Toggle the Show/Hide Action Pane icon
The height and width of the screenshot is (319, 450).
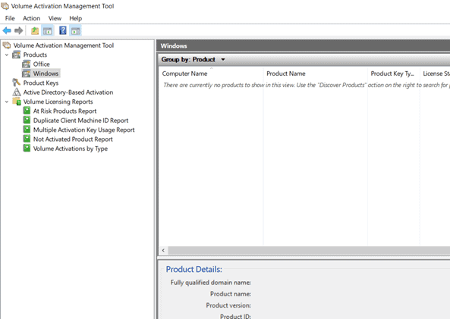(x=75, y=30)
